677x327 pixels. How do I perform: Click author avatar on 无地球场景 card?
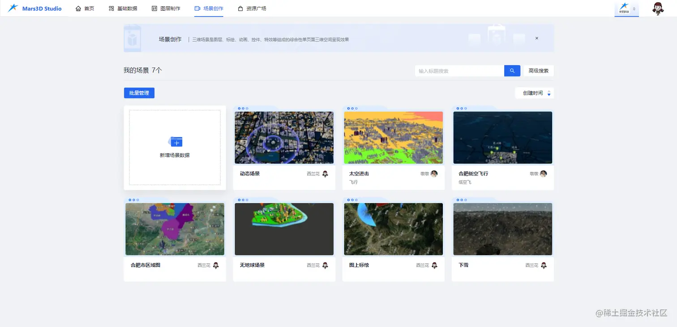(x=325, y=265)
